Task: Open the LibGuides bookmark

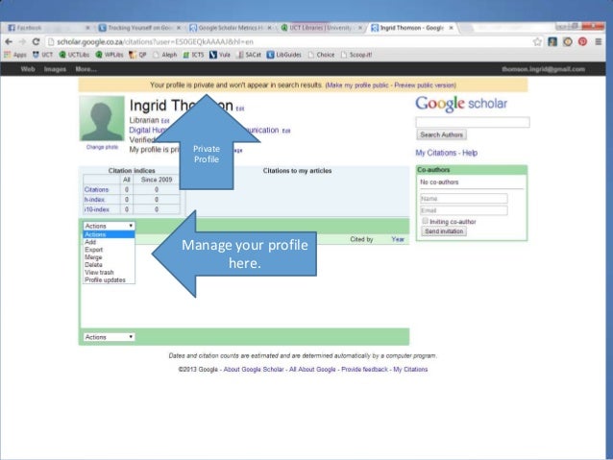Action: point(284,55)
